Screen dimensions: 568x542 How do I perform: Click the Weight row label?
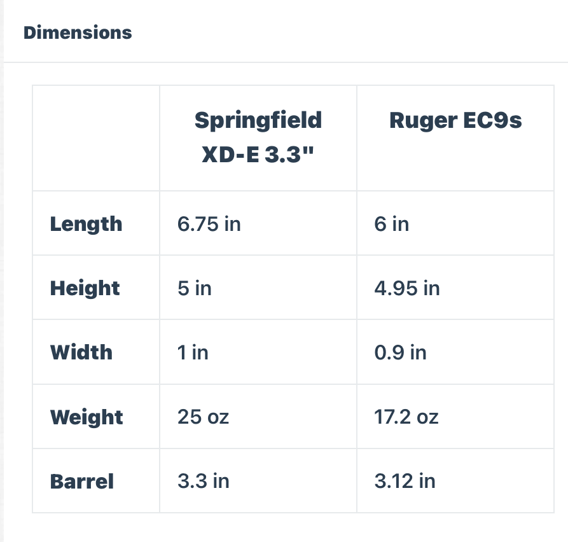tap(87, 417)
